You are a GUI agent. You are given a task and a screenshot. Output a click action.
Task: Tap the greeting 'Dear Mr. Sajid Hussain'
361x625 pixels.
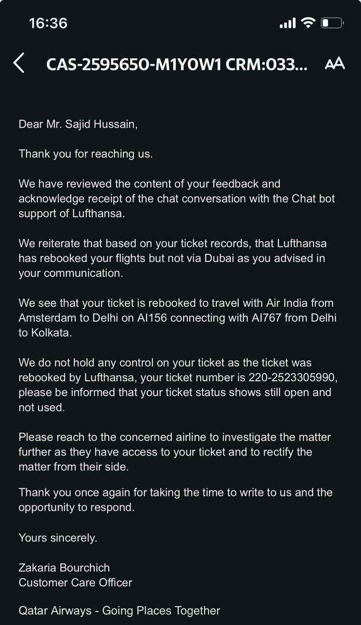click(x=79, y=124)
